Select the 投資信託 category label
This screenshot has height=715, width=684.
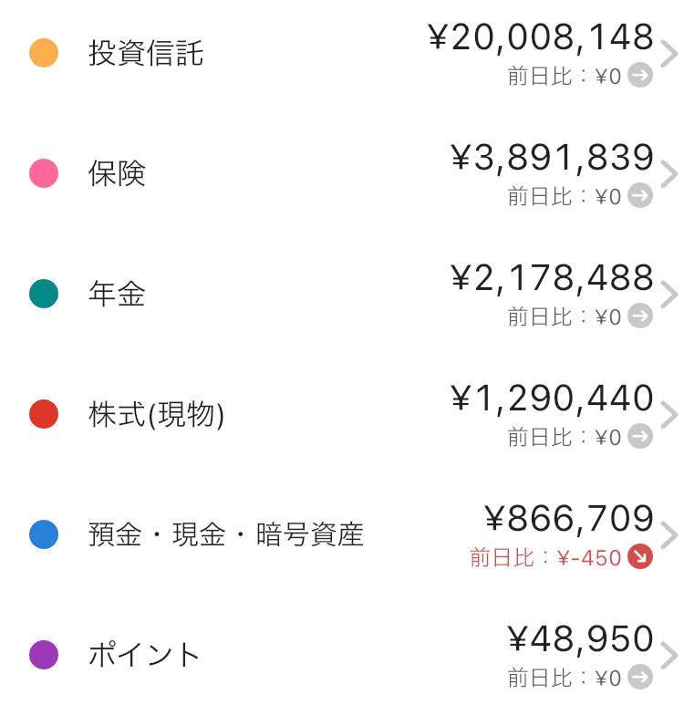pos(146,54)
